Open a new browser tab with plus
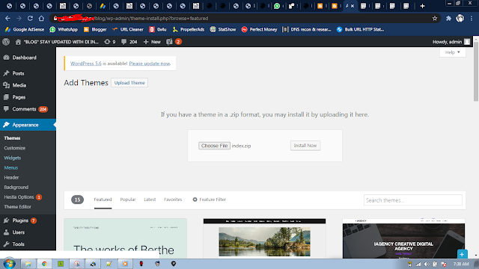This screenshot has height=269, width=479. click(x=422, y=6)
